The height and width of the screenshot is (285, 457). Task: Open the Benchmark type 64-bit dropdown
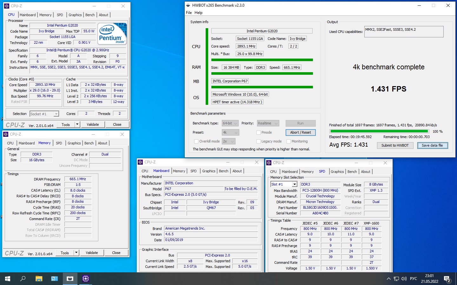(230, 123)
